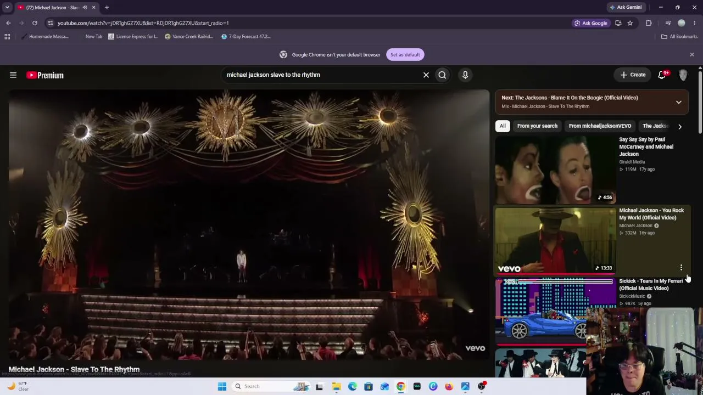Image resolution: width=703 pixels, height=395 pixels.
Task: Open Chrome media controls icon
Action: click(668, 23)
